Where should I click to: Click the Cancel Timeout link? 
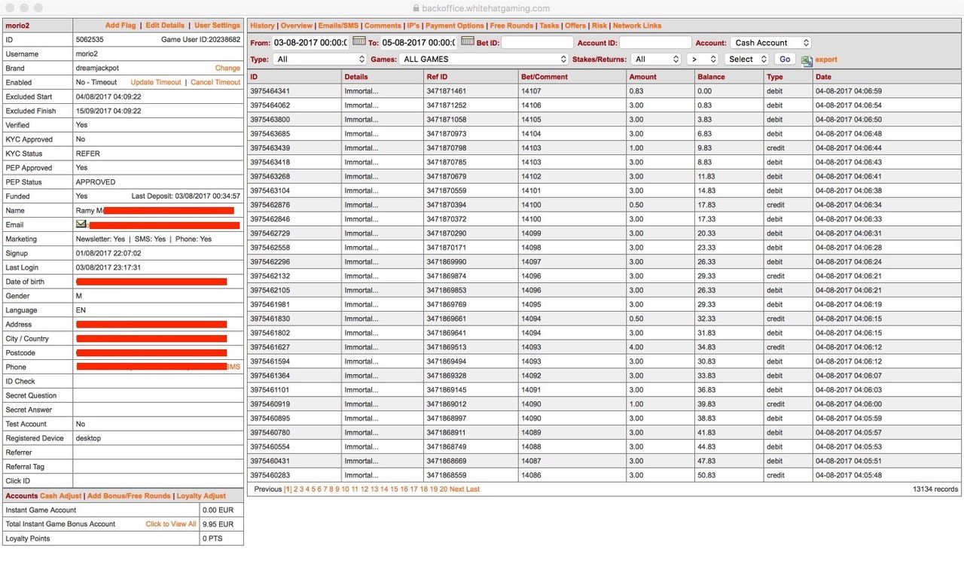pyautogui.click(x=215, y=82)
